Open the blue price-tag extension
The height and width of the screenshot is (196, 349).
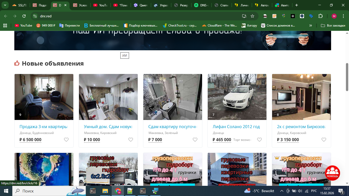click(x=311, y=16)
